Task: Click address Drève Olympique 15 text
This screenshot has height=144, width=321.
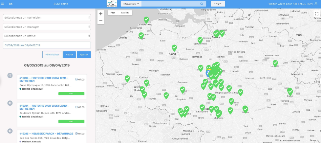Action: (45, 85)
